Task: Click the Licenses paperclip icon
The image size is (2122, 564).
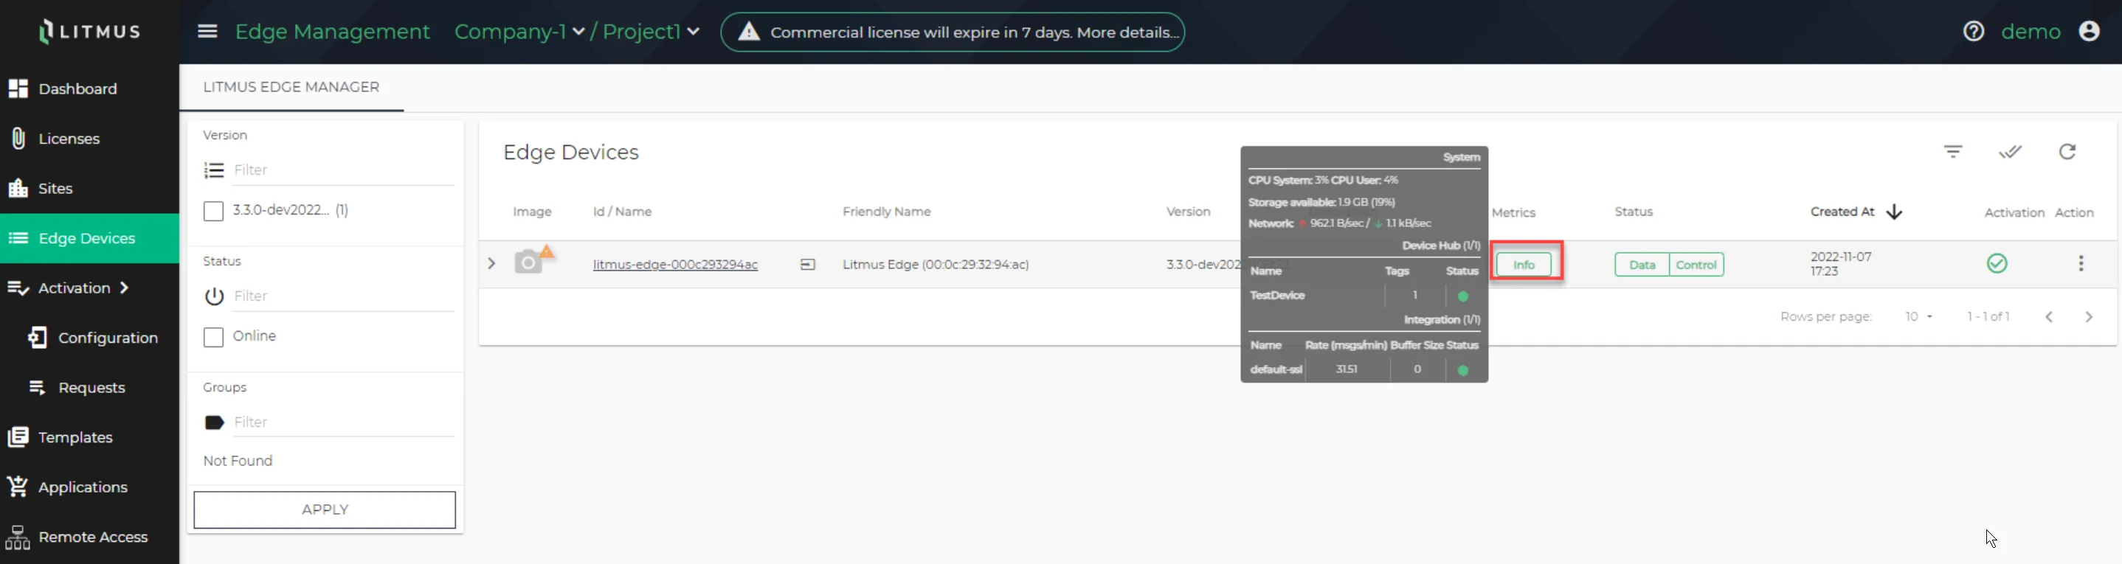Action: (18, 139)
